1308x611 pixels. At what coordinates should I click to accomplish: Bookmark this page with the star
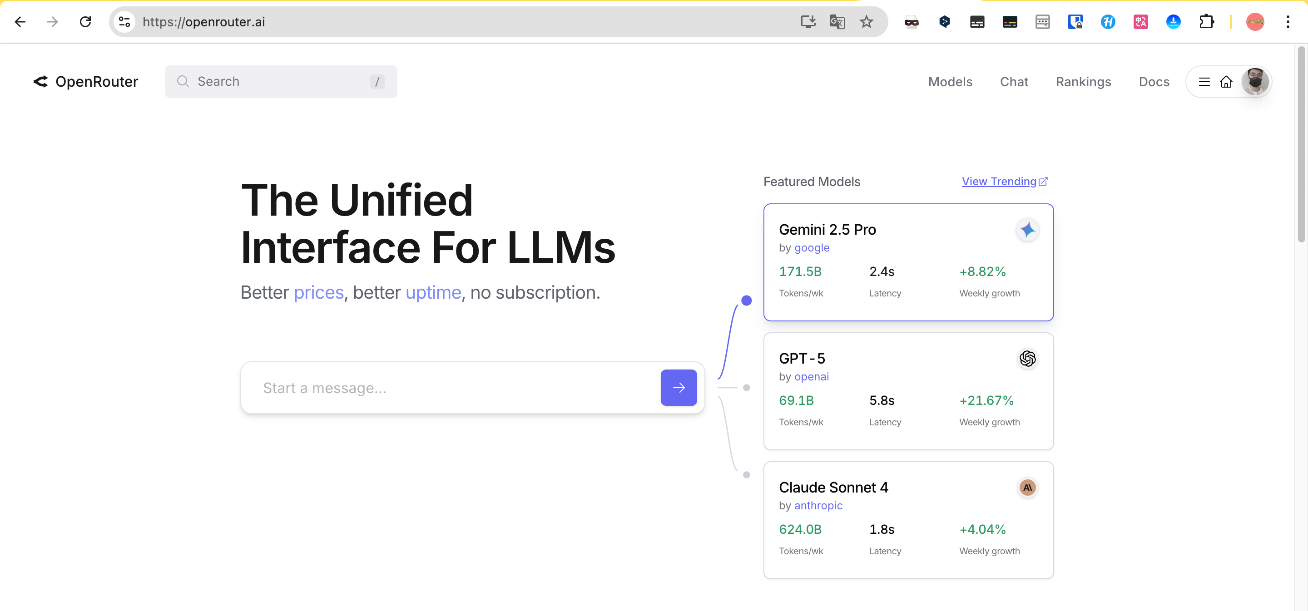click(x=866, y=22)
